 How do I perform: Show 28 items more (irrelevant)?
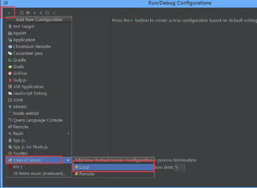tap(39, 174)
